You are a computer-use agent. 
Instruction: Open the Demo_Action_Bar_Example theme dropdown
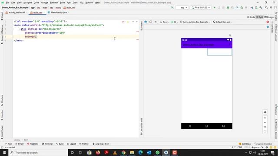[195, 22]
